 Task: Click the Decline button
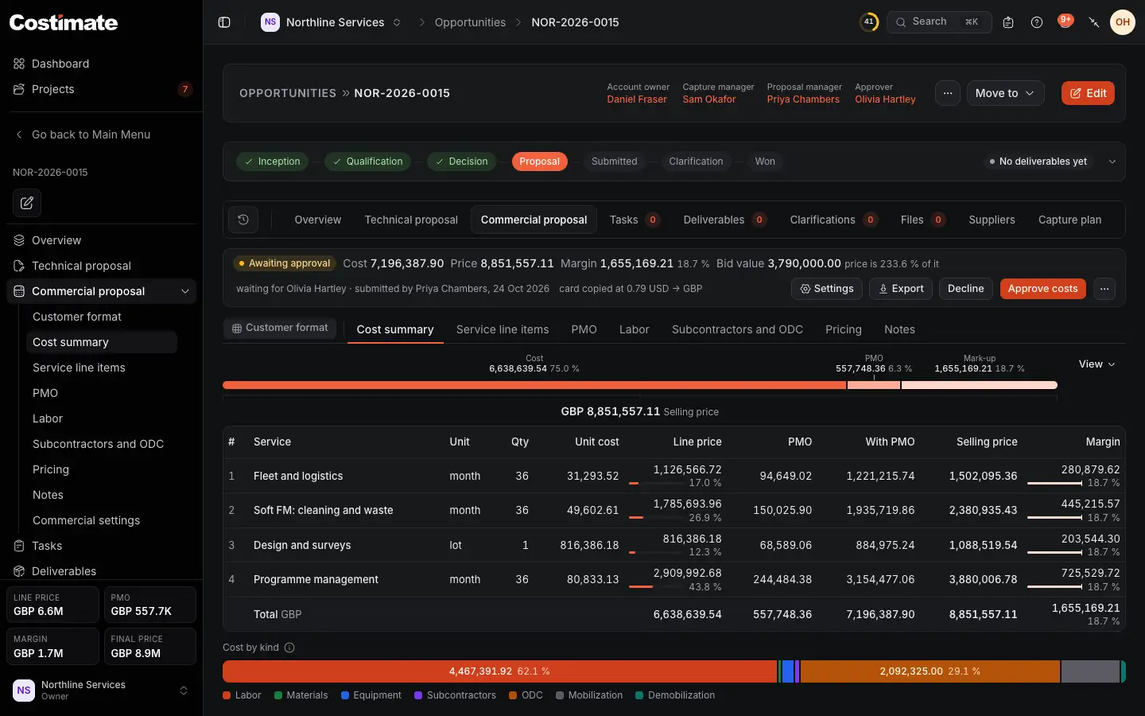coord(966,289)
